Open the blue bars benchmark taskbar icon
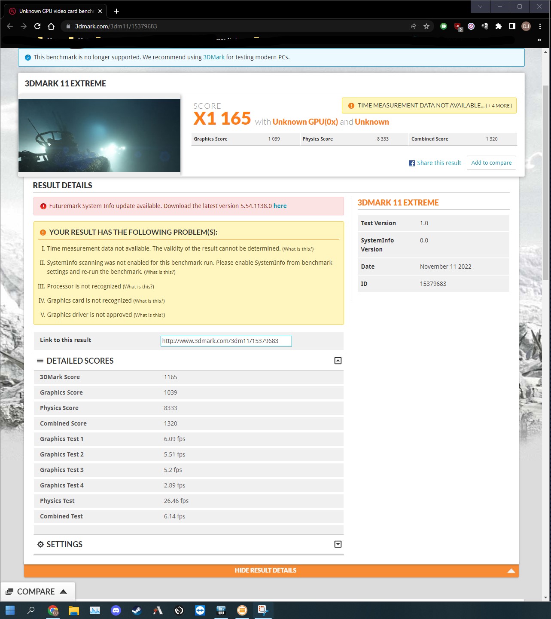 tap(221, 610)
